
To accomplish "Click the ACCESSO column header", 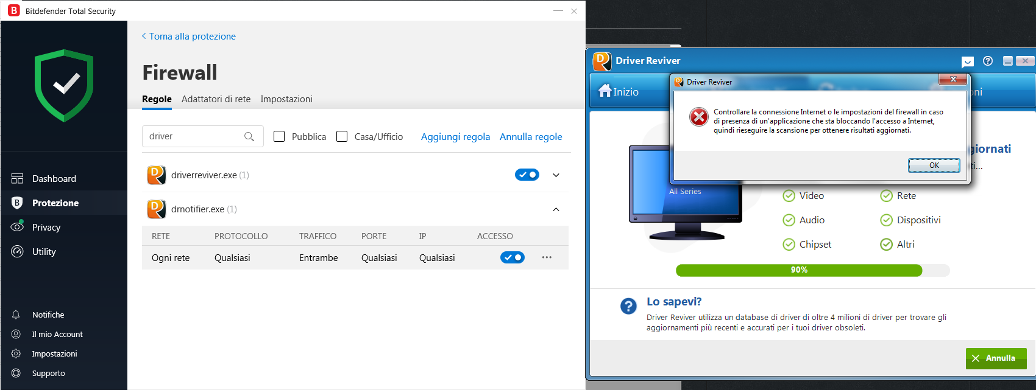I will [495, 236].
